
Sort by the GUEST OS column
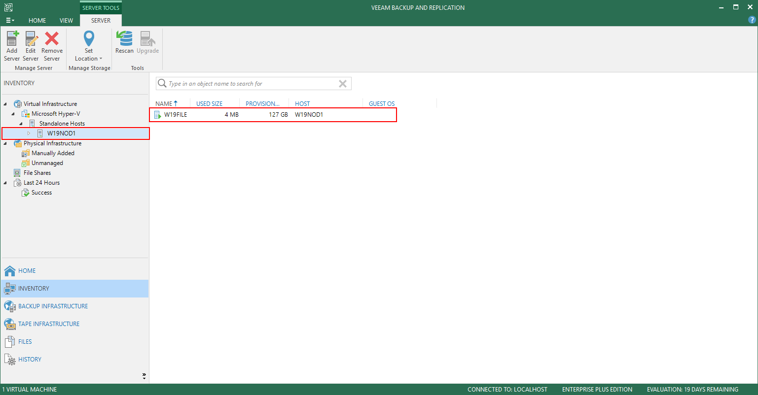click(x=382, y=104)
